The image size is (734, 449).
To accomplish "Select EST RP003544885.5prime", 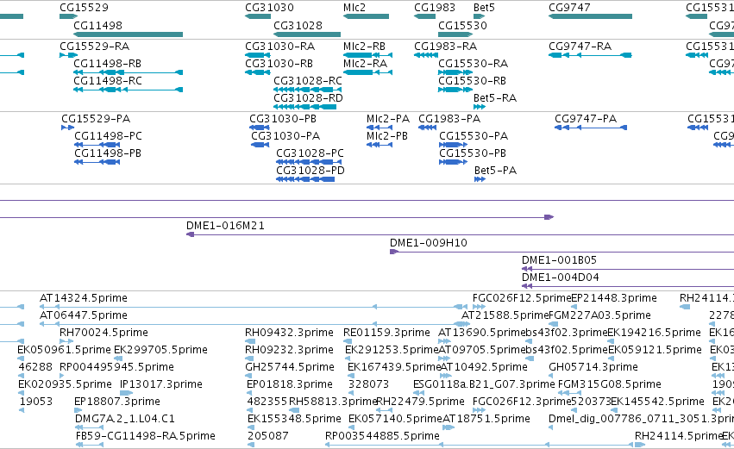I will 382,436.
